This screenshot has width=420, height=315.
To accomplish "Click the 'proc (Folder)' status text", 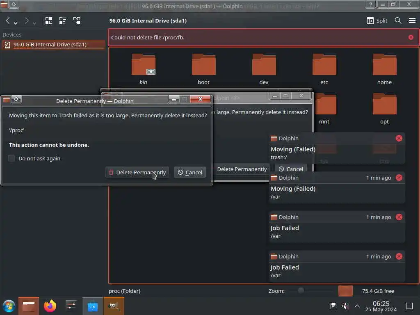I will 125,291.
